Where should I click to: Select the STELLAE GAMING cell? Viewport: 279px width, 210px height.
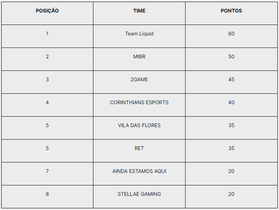tap(139, 194)
